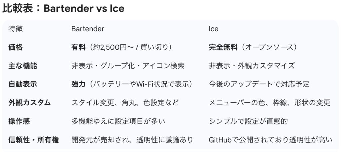The image size is (341, 152).
Task: Click the Ice column header
Action: pos(213,29)
